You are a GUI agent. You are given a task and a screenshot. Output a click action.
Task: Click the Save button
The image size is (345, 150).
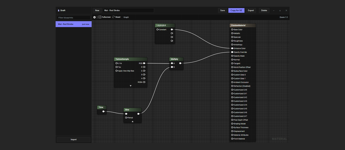pyautogui.click(x=222, y=10)
